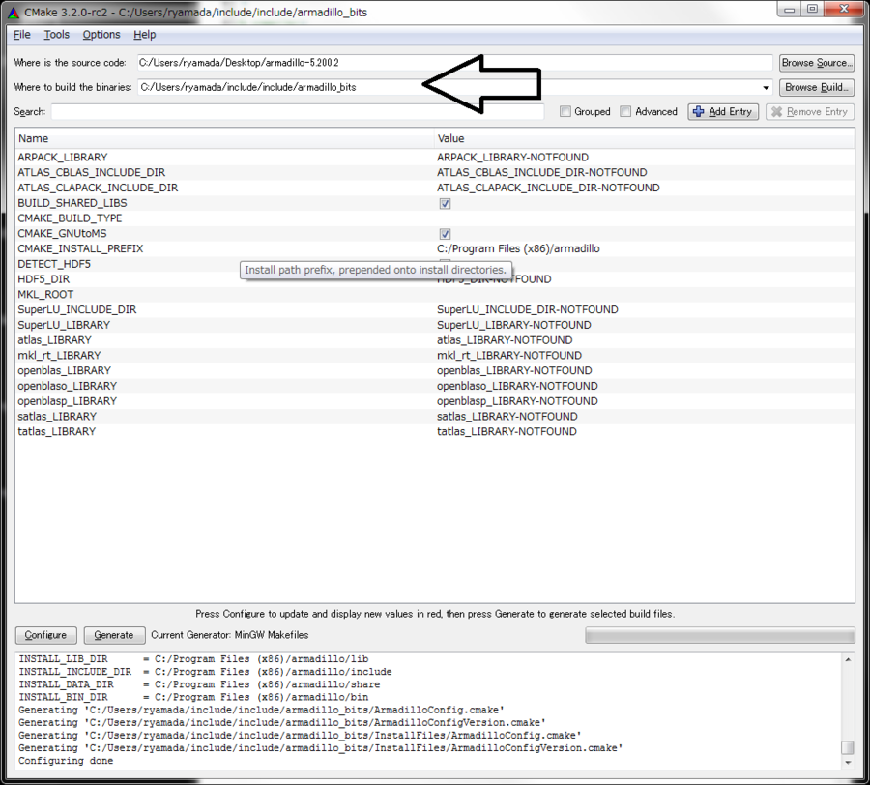Click the source code path field

click(455, 63)
